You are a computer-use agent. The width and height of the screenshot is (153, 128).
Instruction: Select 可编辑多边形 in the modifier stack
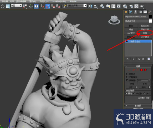[138, 41]
